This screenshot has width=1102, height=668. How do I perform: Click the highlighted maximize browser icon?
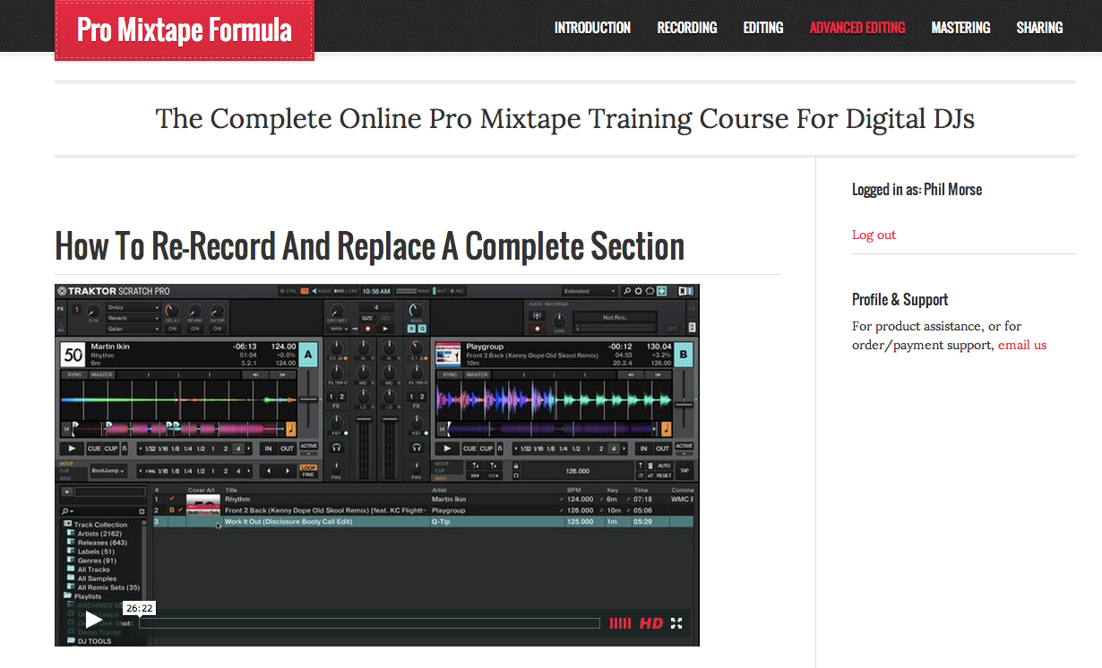662,291
